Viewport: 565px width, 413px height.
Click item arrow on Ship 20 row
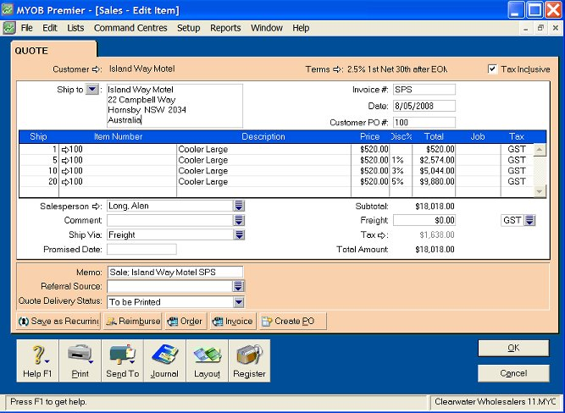(x=65, y=182)
